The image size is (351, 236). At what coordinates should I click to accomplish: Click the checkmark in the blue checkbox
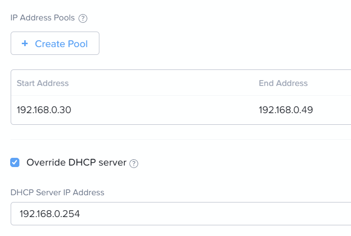[x=15, y=163]
